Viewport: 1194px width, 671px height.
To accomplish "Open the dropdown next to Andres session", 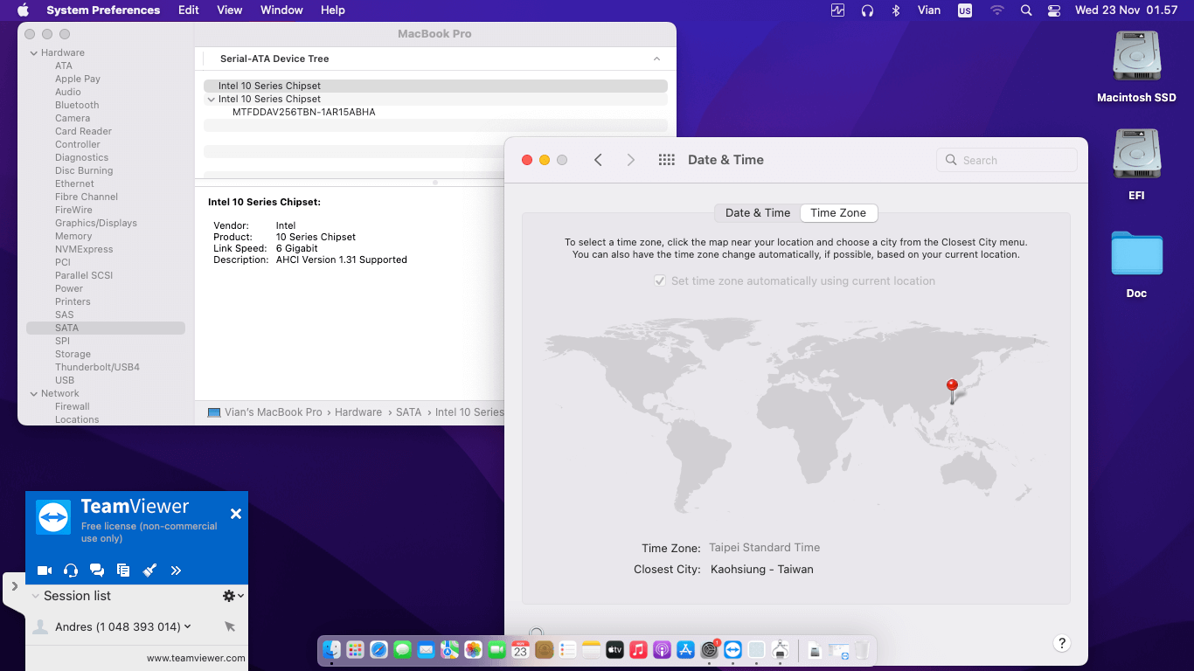I will tap(188, 626).
